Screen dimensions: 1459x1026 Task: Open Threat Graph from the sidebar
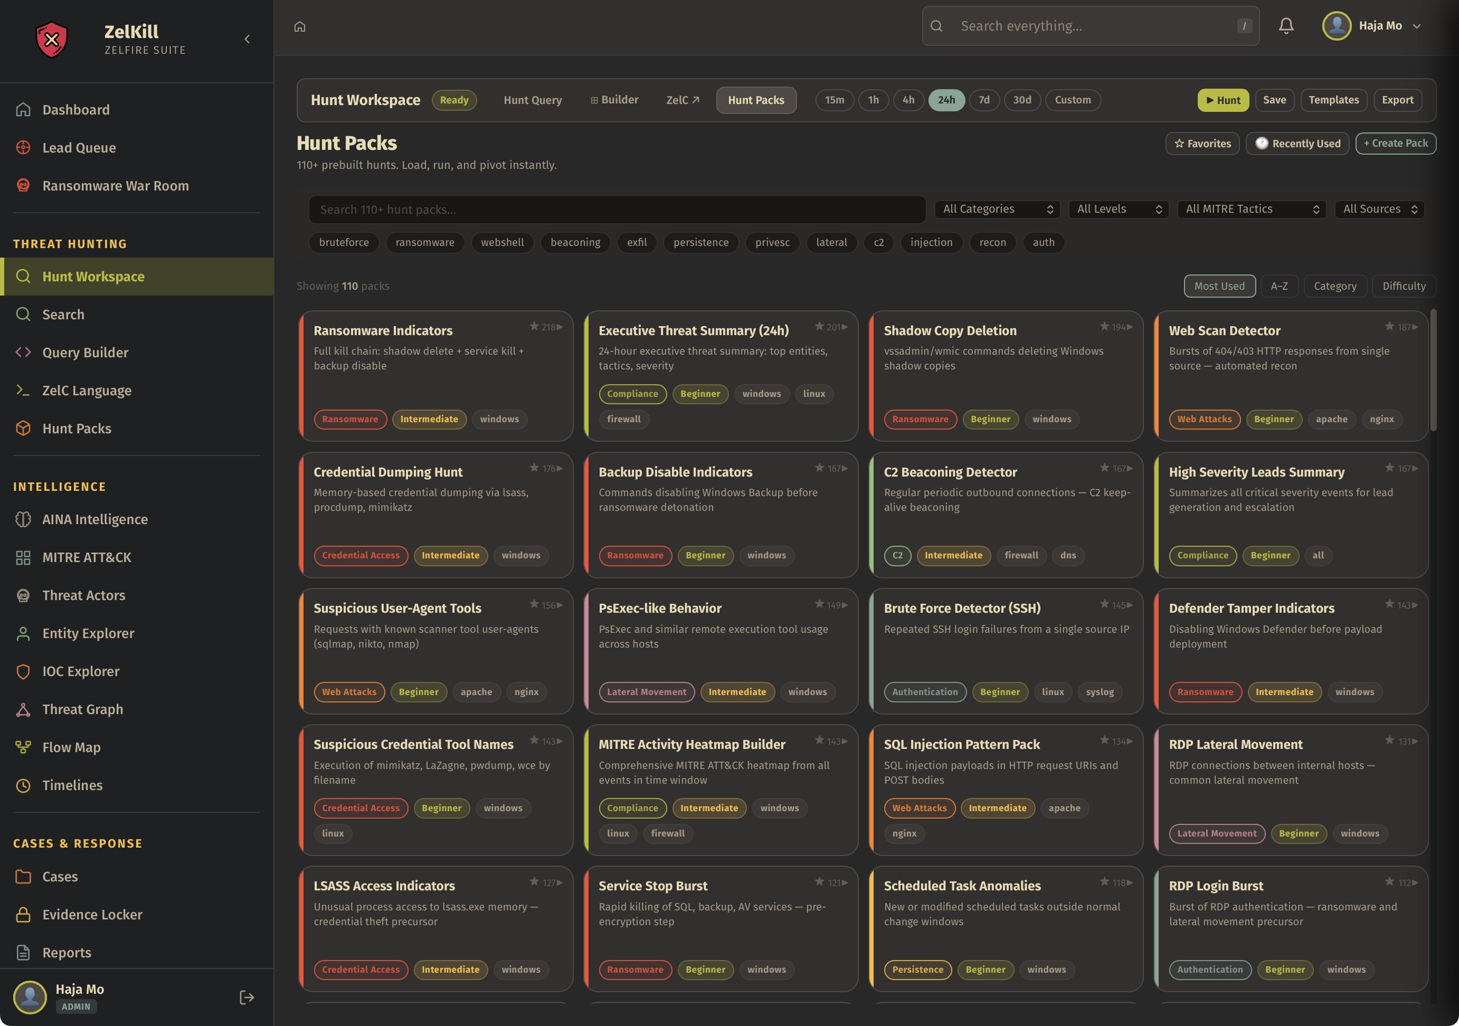pyautogui.click(x=82, y=709)
